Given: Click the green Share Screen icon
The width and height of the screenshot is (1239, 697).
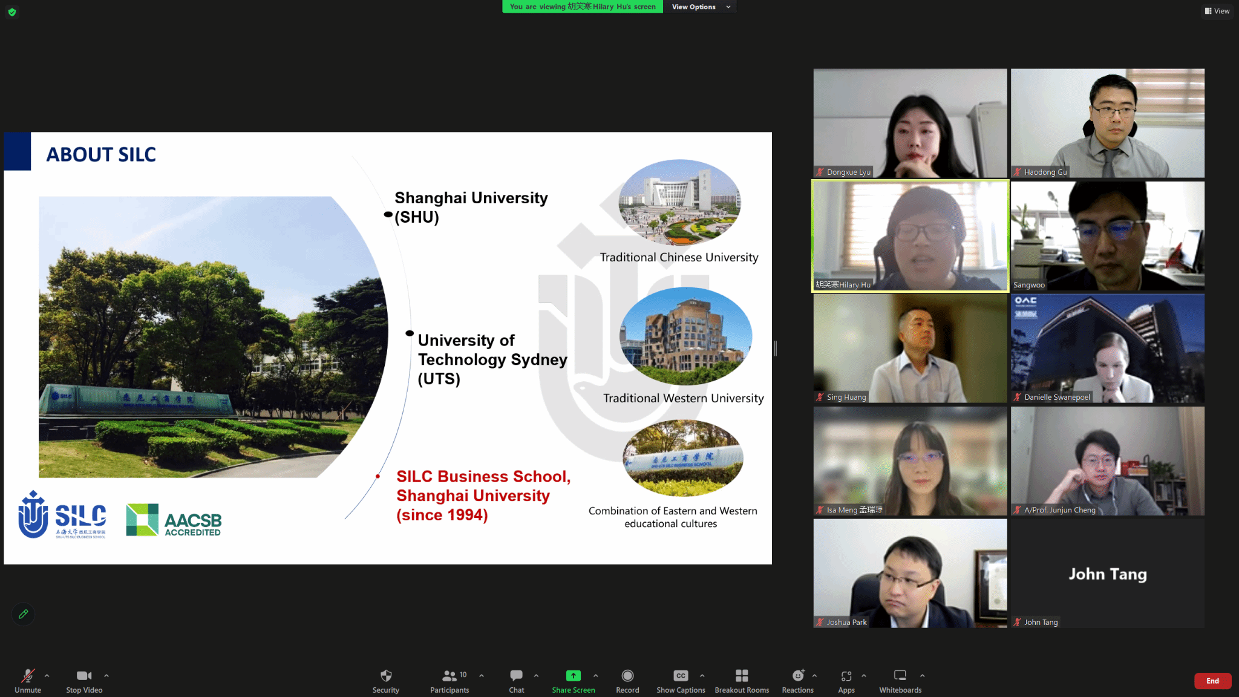Looking at the screenshot, I should (573, 676).
